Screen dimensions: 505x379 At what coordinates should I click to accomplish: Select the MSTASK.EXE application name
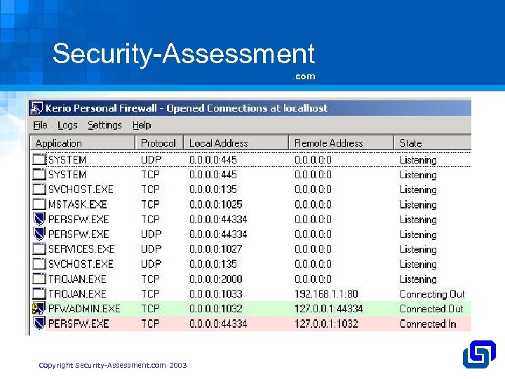[x=78, y=204]
